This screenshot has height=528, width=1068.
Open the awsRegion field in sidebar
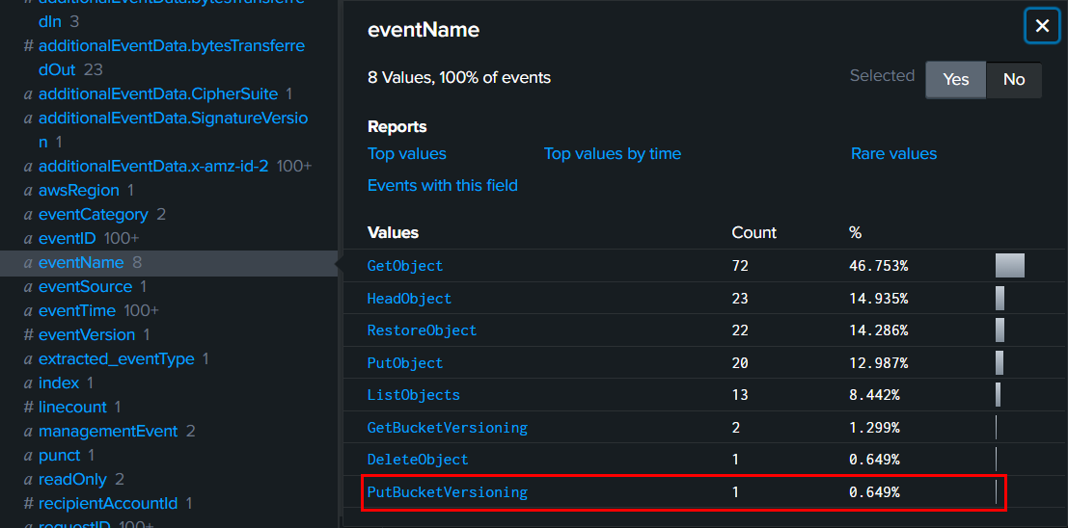click(x=78, y=191)
